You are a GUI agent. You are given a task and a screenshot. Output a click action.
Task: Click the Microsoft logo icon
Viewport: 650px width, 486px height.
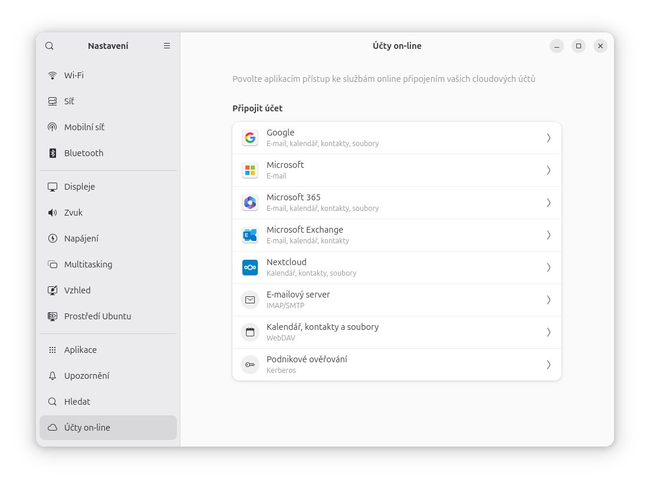[x=250, y=170]
